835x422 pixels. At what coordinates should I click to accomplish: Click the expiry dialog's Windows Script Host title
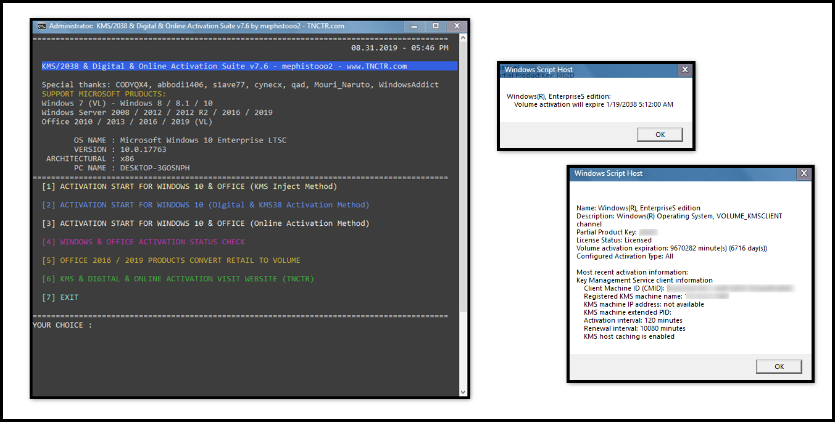539,70
